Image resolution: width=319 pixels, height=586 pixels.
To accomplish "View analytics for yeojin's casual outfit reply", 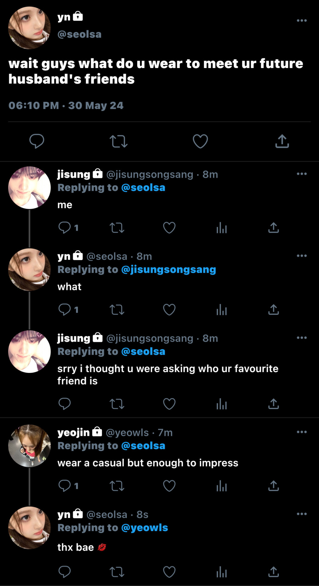I will 222,486.
